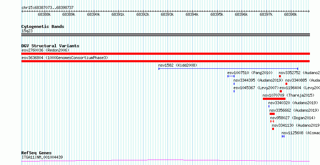Open the nsv958027 (Dogan2014) variant label
This screenshot has height=165, width=320.
click(x=293, y=118)
